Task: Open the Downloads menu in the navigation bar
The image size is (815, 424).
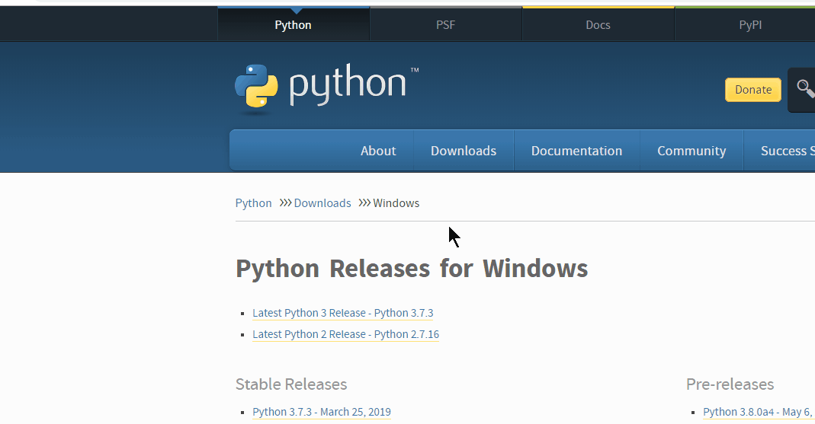Action: pyautogui.click(x=463, y=151)
